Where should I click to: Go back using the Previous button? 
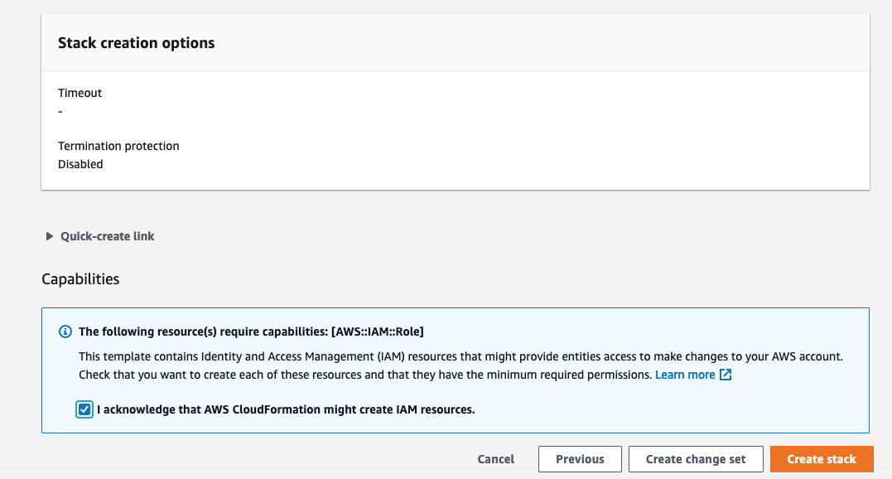(x=580, y=458)
